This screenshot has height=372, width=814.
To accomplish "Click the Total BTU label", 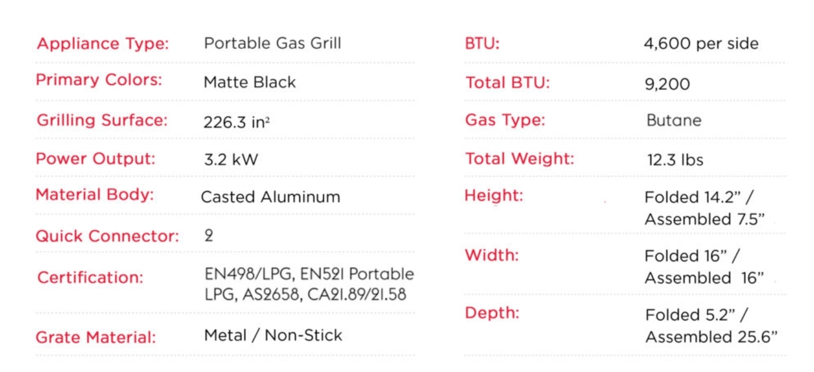I will pyautogui.click(x=508, y=83).
